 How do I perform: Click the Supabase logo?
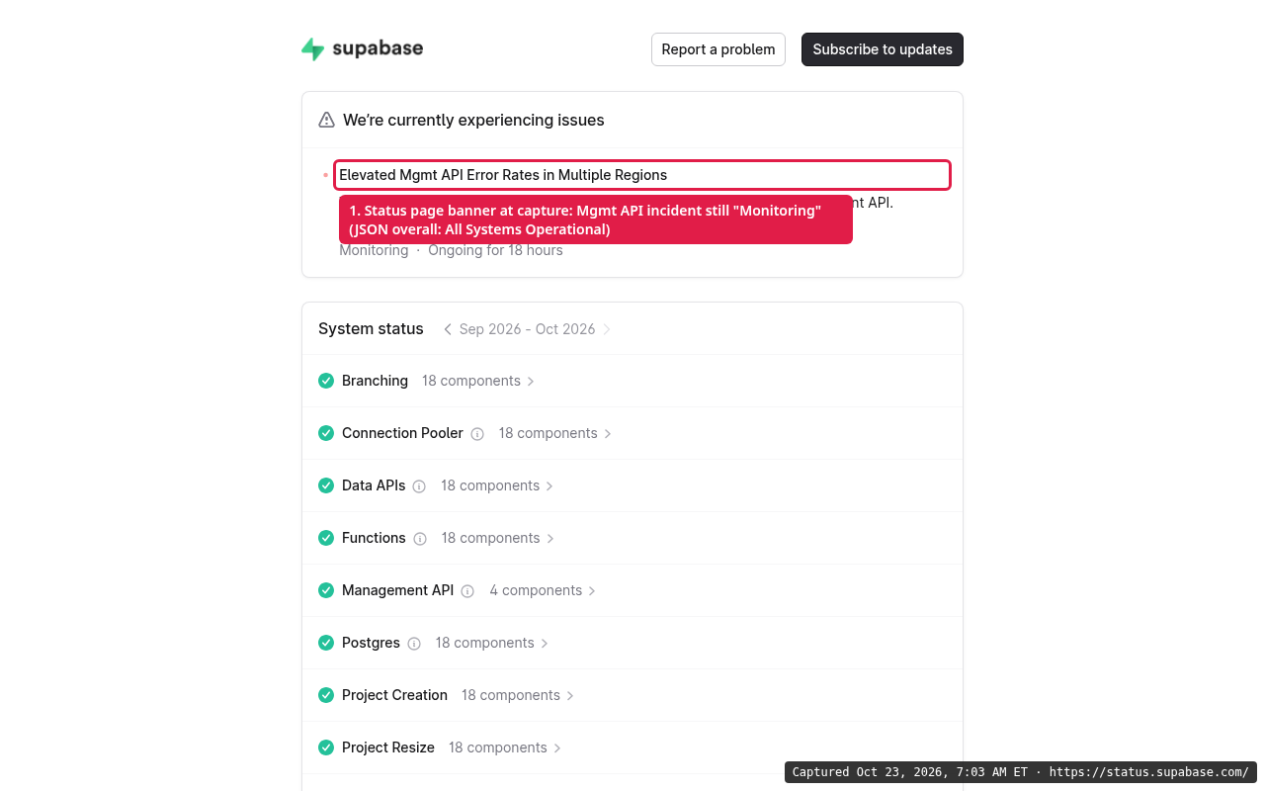[362, 48]
